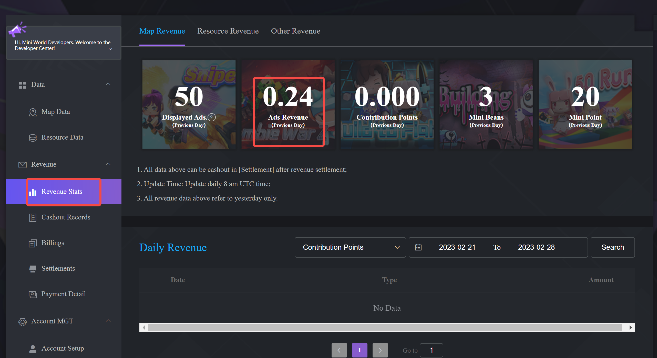Click the Go to page input field
657x358 pixels.
(431, 350)
